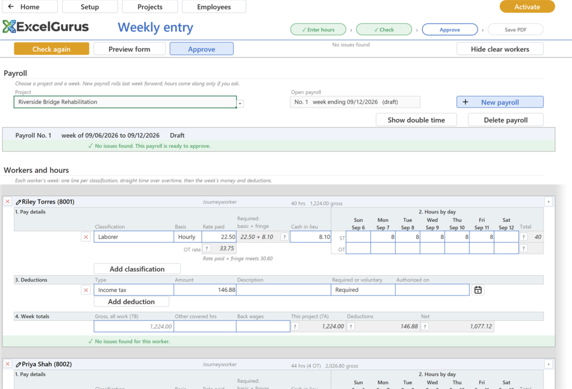Select Sunday Sep 6 straight time cell
The image size is (572, 389).
pyautogui.click(x=358, y=237)
